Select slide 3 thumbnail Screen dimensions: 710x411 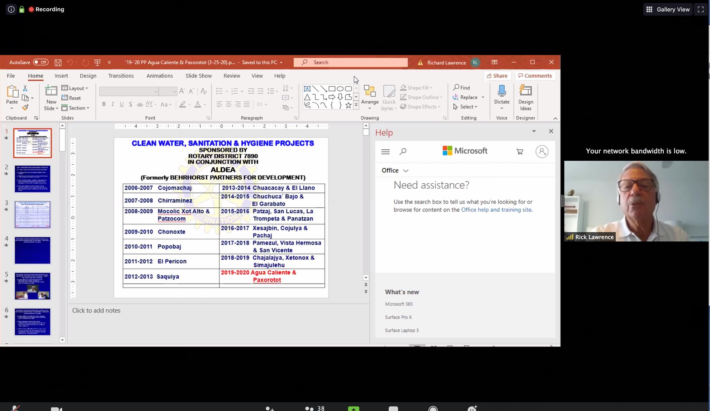(x=33, y=214)
